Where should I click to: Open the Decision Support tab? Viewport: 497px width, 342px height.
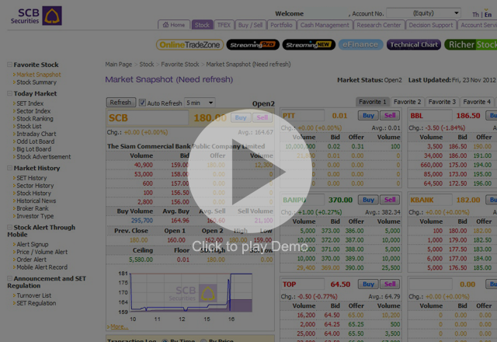[x=431, y=25]
